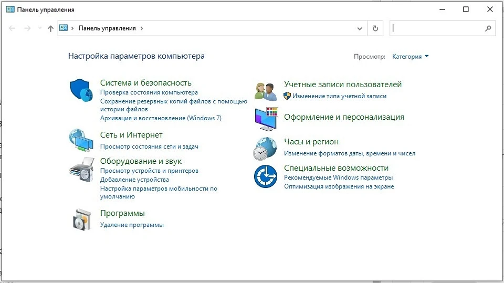Open Удаление программы link
Image resolution: width=504 pixels, height=283 pixels.
click(132, 225)
